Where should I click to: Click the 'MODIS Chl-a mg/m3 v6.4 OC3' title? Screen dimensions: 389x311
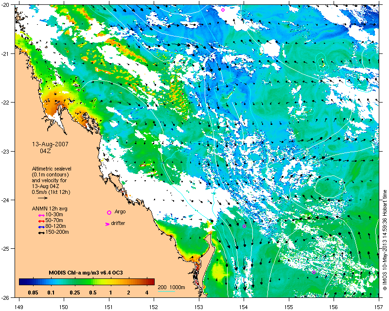tap(86, 273)
